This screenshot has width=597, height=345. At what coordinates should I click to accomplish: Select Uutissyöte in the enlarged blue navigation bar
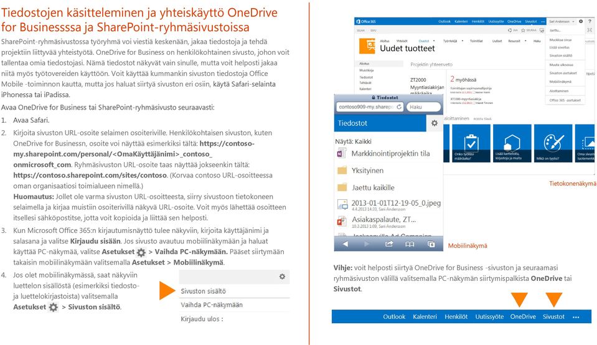coord(489,317)
